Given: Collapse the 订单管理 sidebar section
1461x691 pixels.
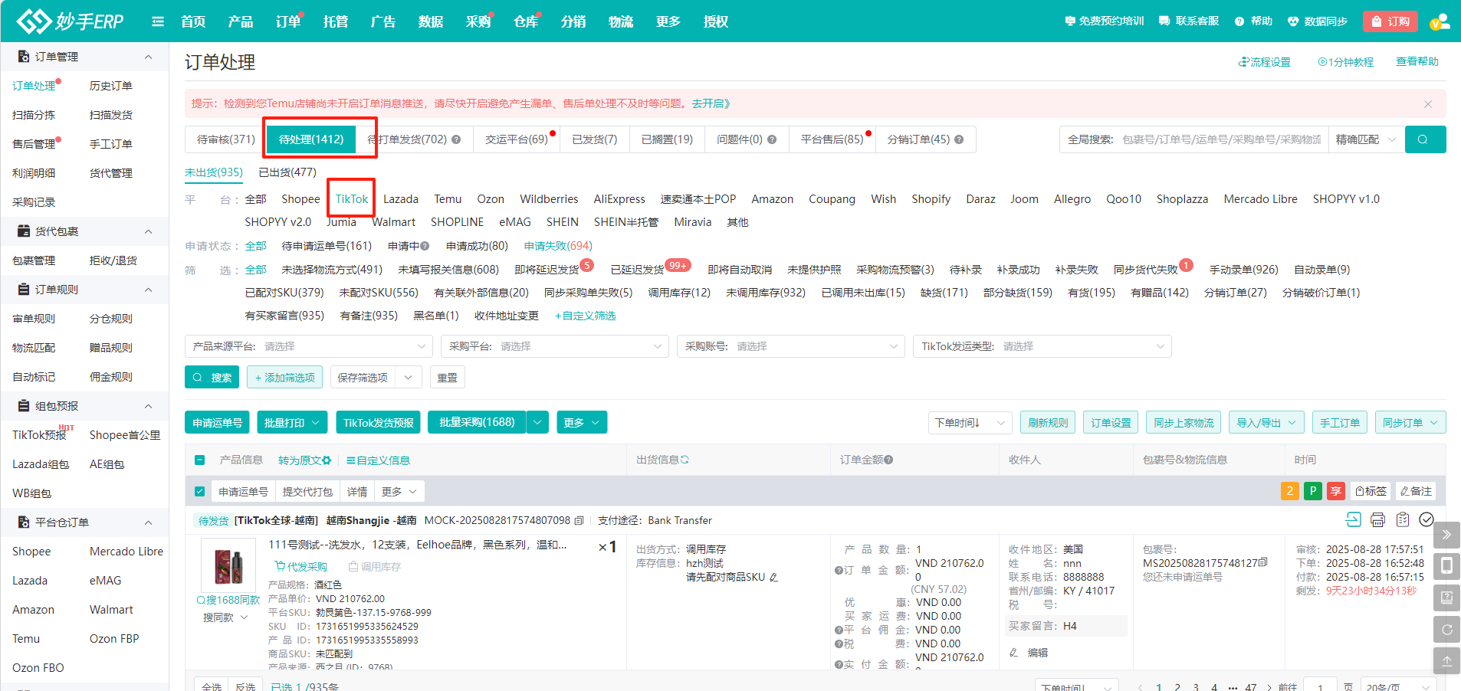Looking at the screenshot, I should pyautogui.click(x=148, y=57).
